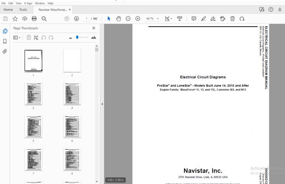This screenshot has height=184, width=285.
Task: Expand the thumbnail options menu dropdown
Action: 17,38
